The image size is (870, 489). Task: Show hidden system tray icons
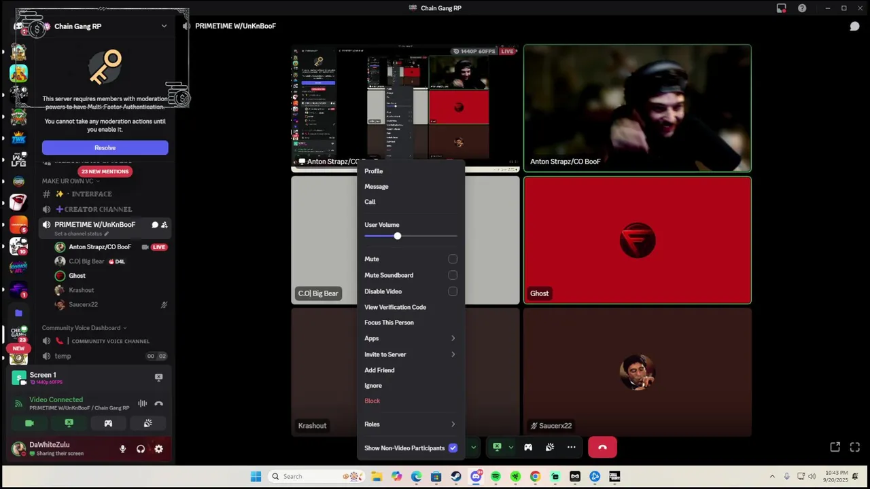772,477
